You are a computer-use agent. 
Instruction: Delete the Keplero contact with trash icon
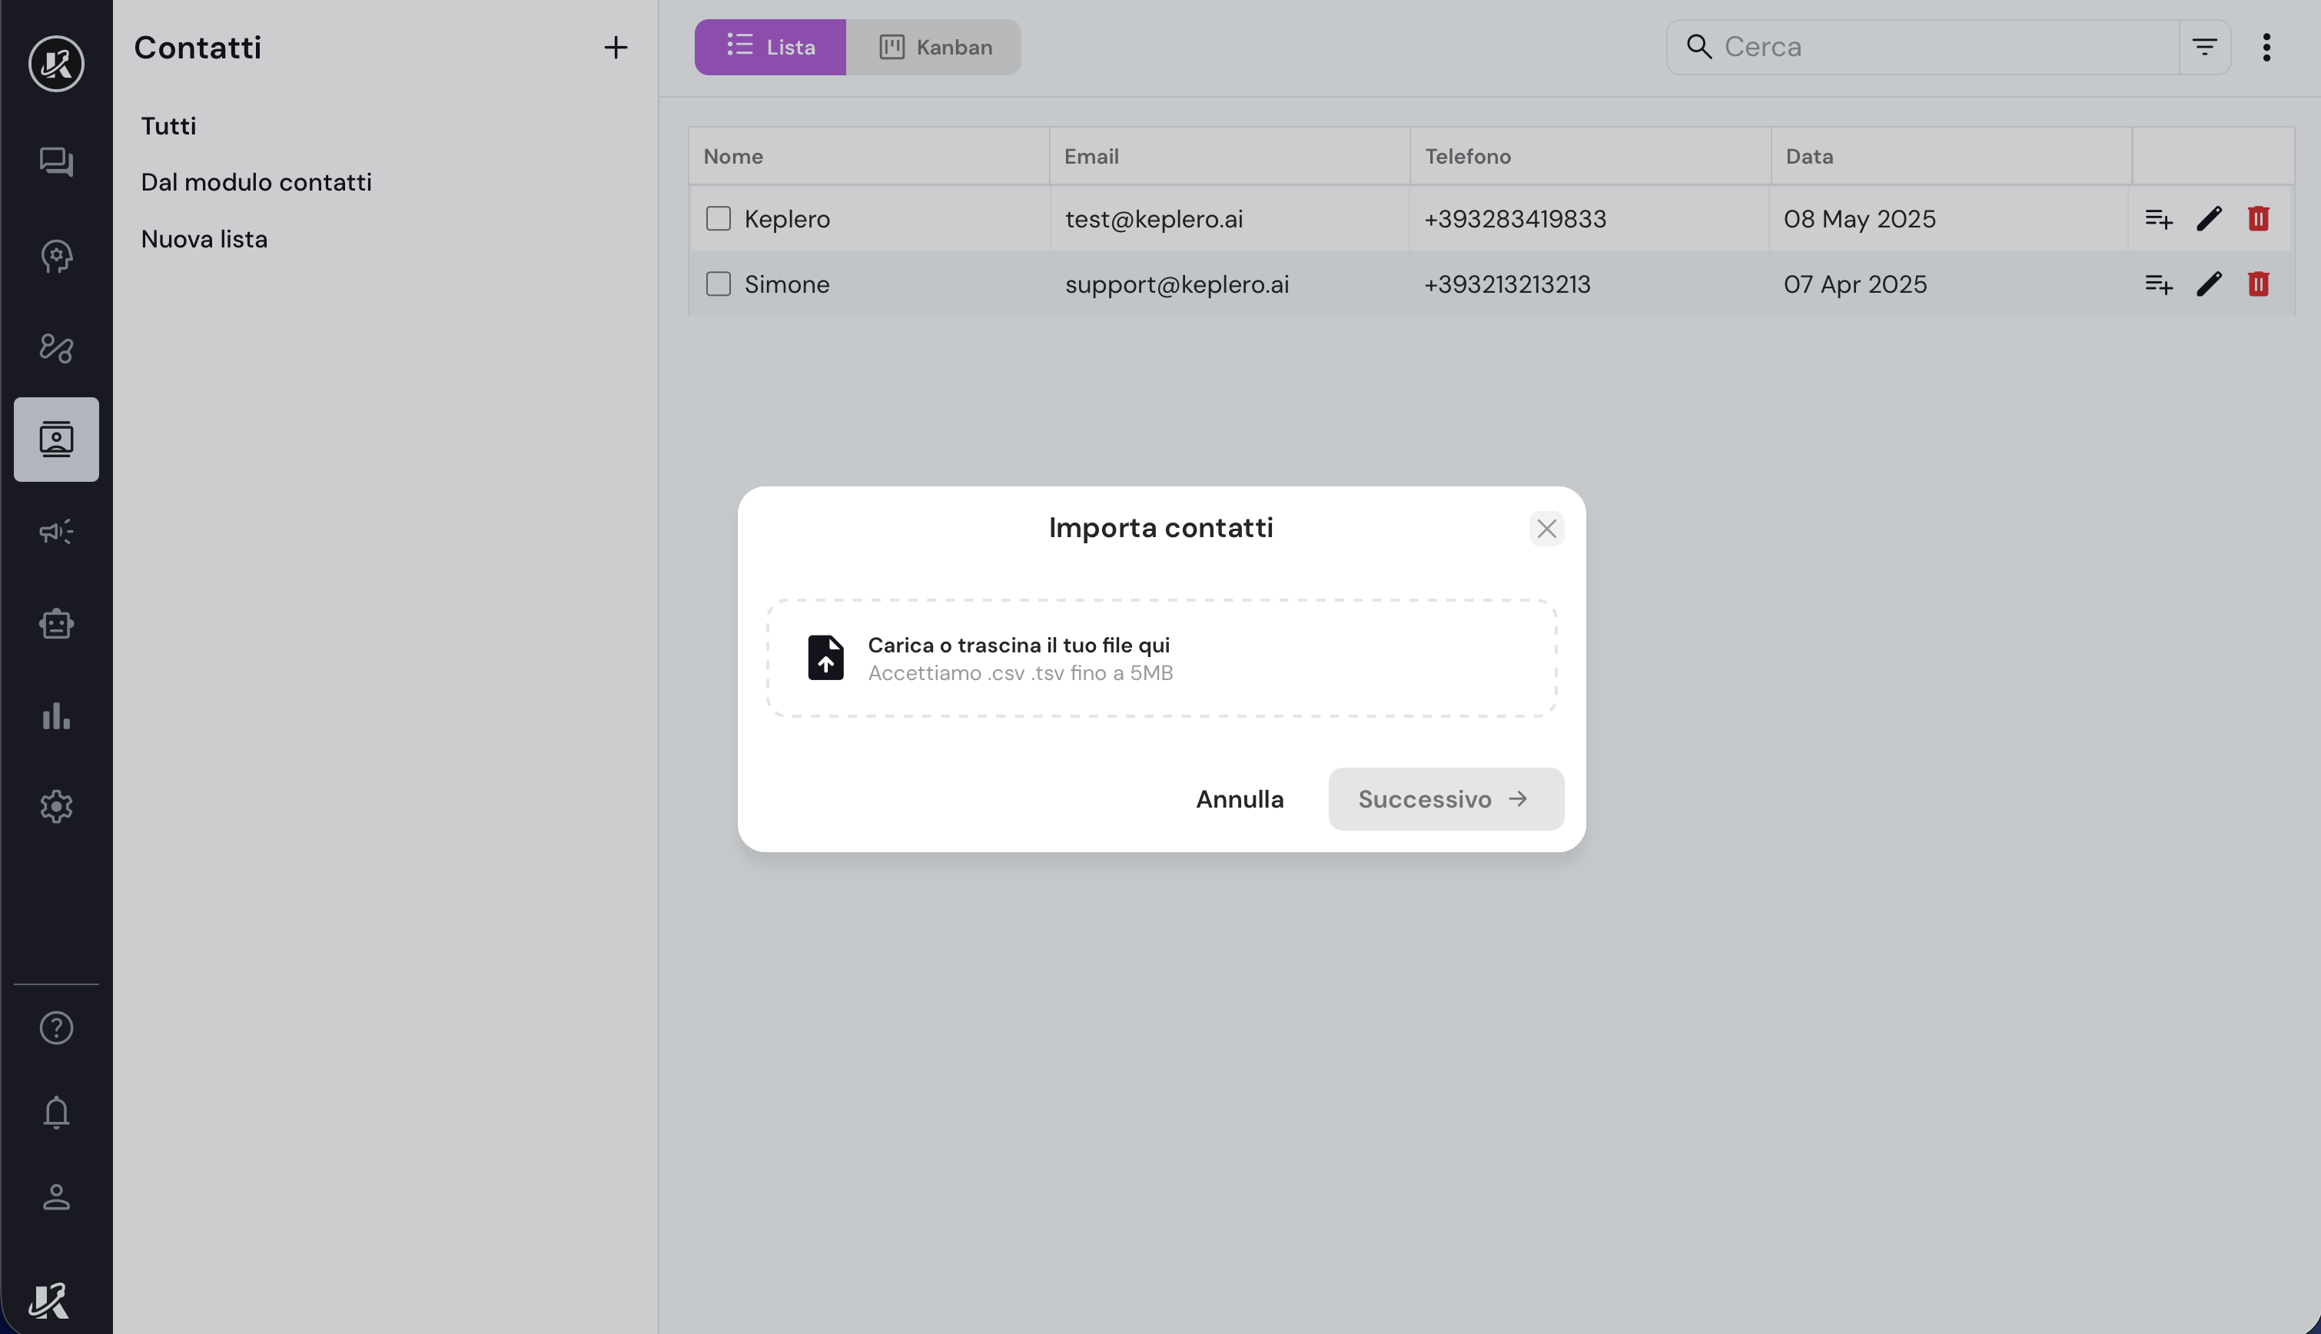pyautogui.click(x=2258, y=219)
